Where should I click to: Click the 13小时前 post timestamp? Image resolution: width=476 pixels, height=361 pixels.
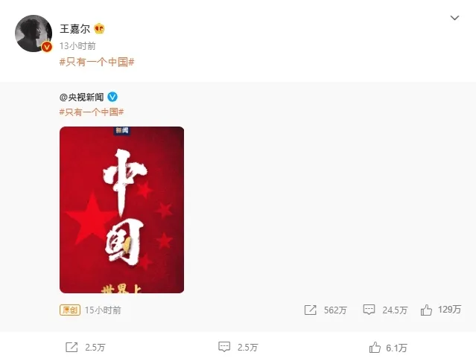coord(77,46)
